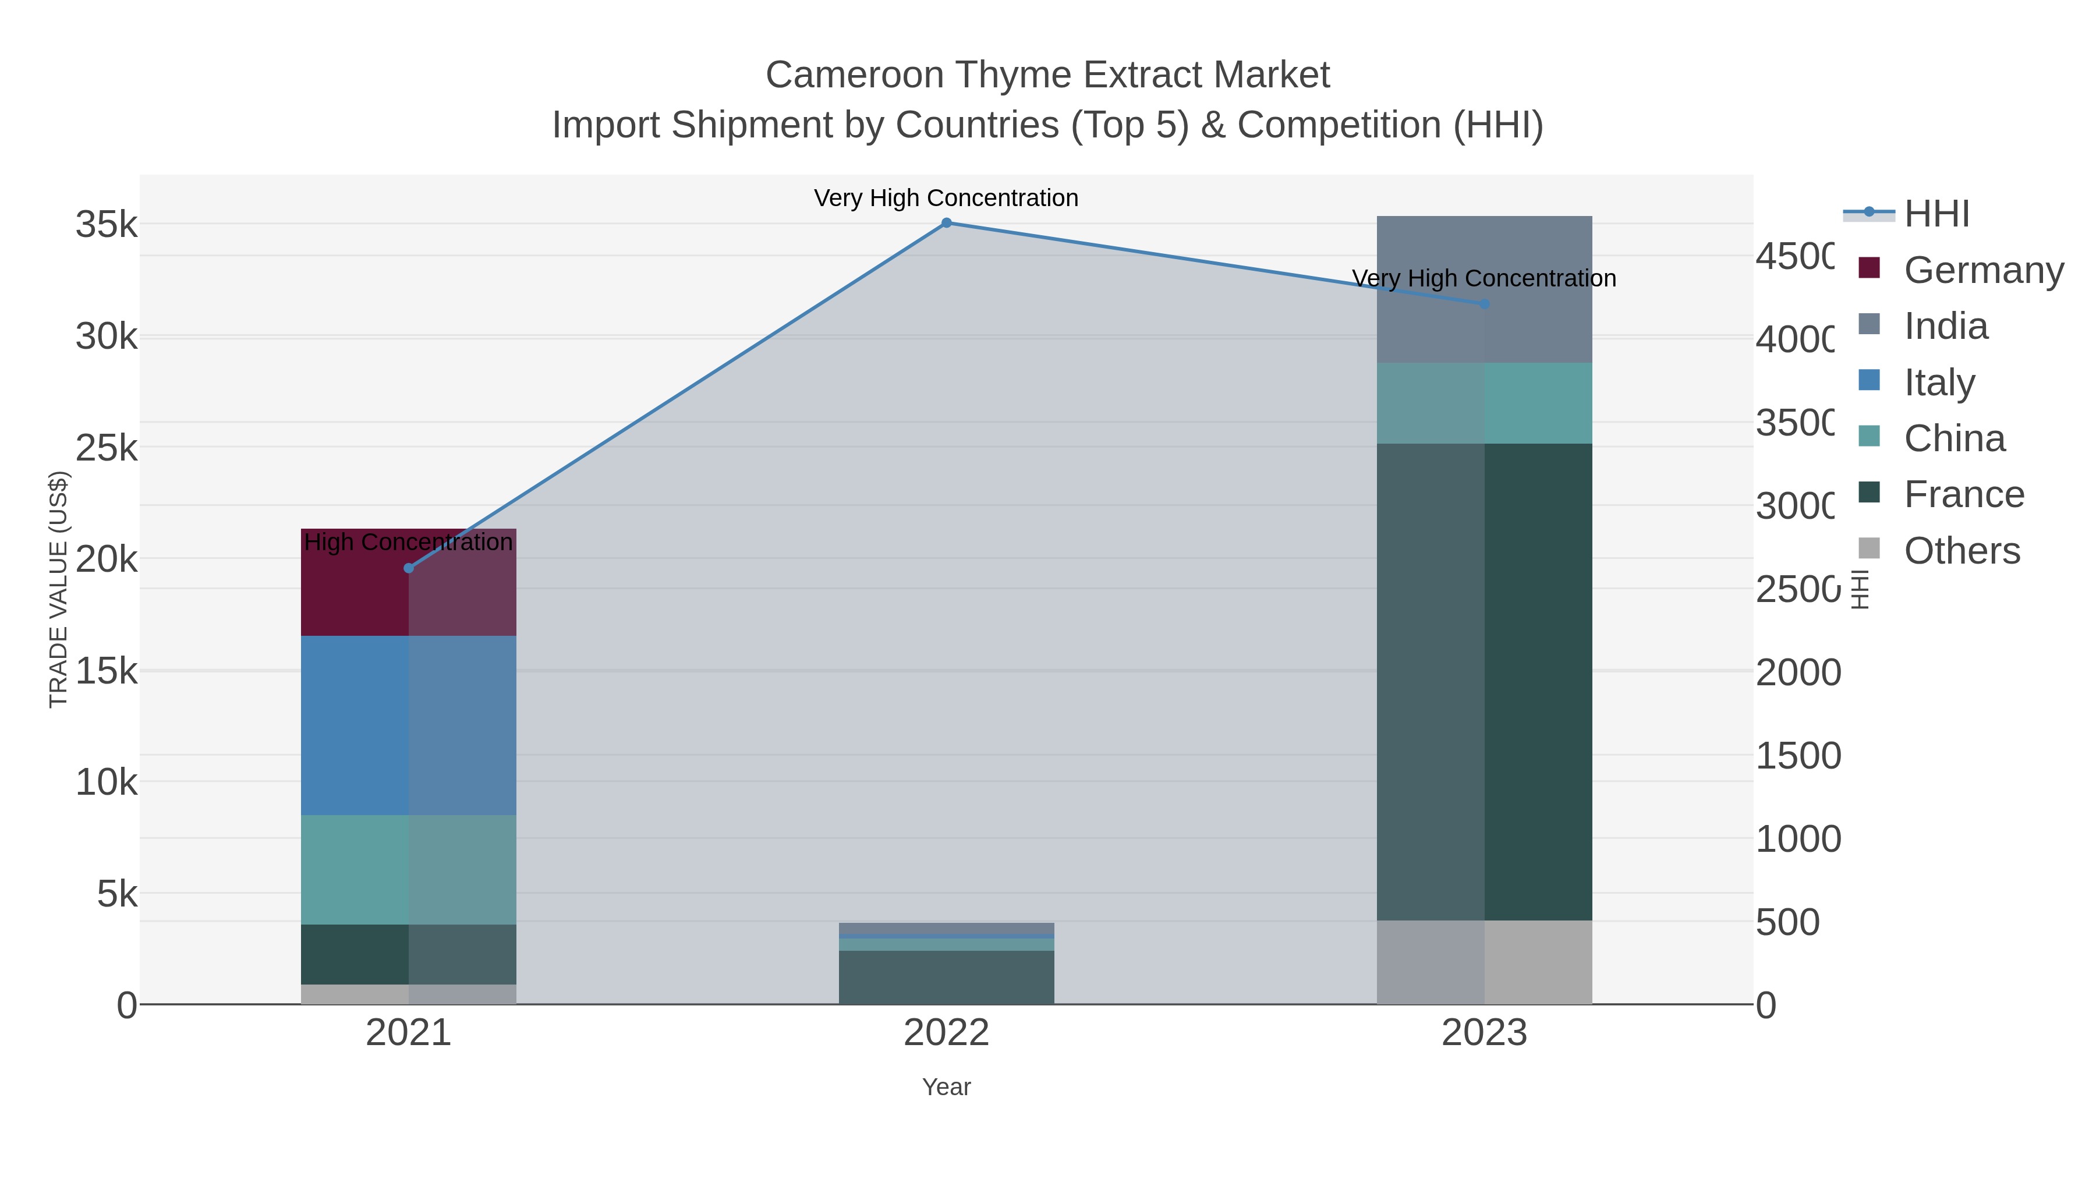Click the Germany dark red legend swatch
Viewport: 2096px width, 1179px height.
tap(1870, 268)
